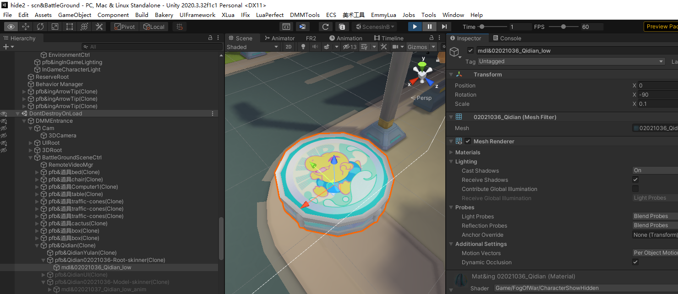Click the save scene toolbar icon
Screen dimensions: 678x294
tap(302, 27)
